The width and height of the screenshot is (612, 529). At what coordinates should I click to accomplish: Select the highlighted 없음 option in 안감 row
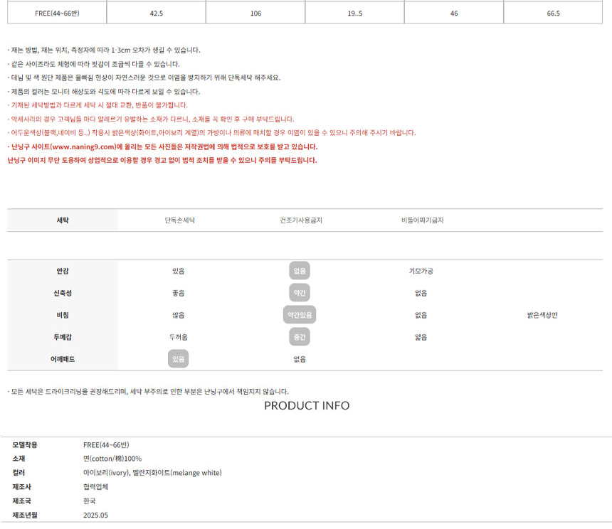pos(300,271)
